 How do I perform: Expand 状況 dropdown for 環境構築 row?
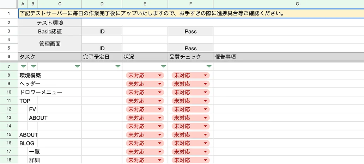(160, 75)
